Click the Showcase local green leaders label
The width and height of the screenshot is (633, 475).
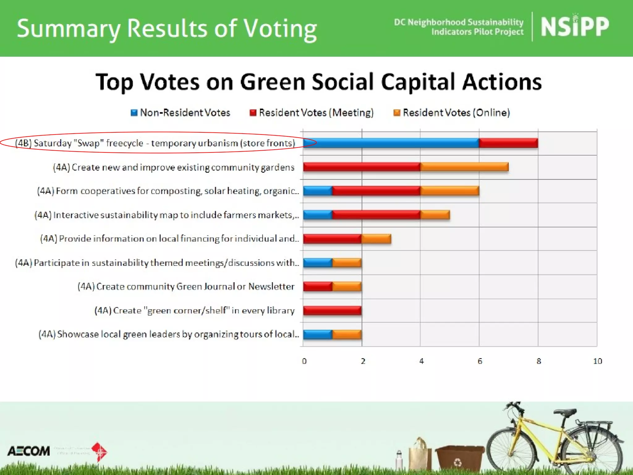169,334
